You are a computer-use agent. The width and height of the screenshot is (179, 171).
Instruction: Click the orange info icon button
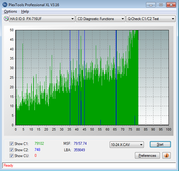point(166,156)
